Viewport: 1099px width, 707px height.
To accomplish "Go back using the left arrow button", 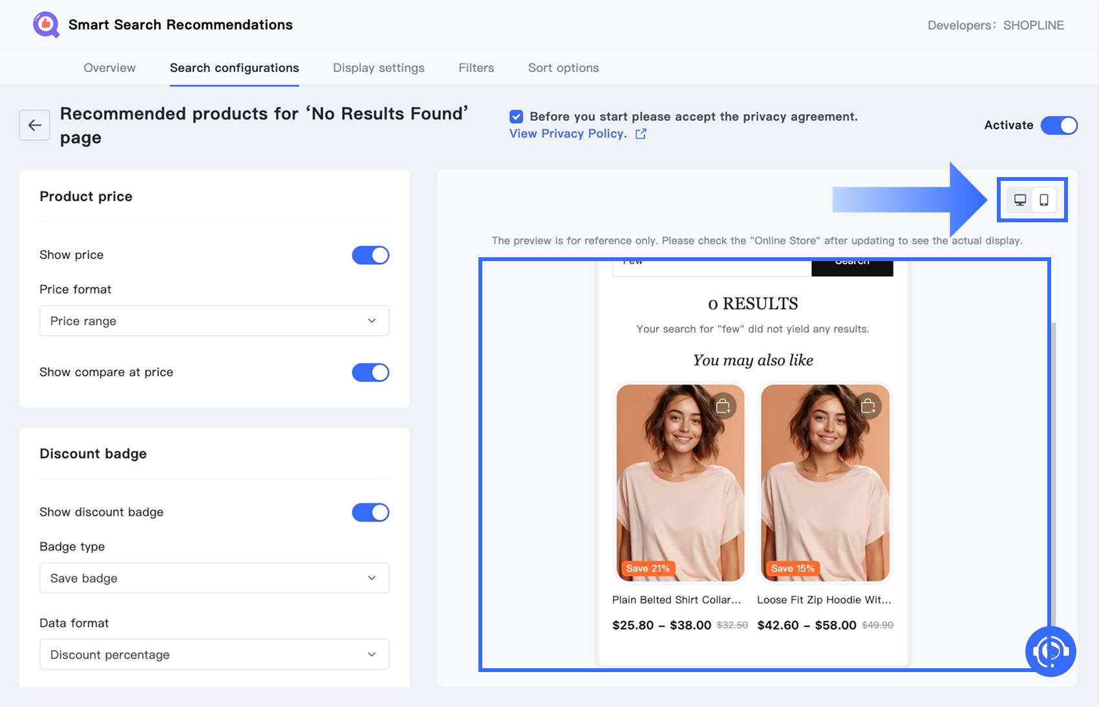I will pos(35,125).
